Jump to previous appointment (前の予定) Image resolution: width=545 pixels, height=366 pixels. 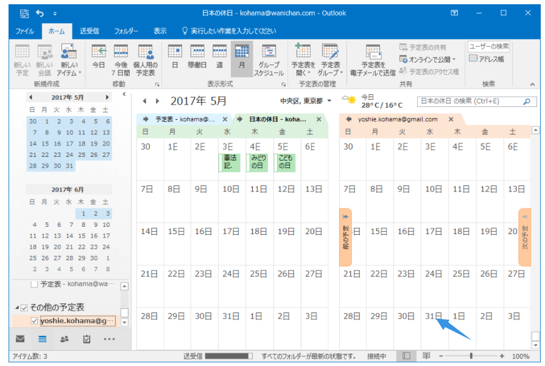pos(346,237)
